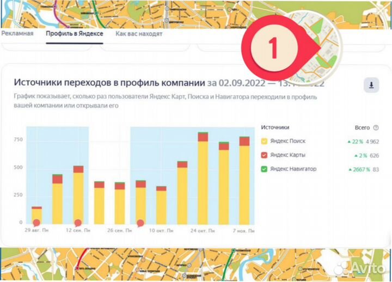The height and width of the screenshot is (282, 392).
Task: Open the Профиль в Яндексе tab
Action: [x=75, y=34]
